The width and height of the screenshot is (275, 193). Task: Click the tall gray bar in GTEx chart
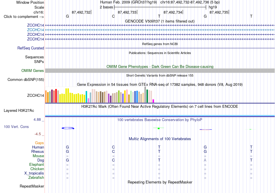[x=145, y=95]
